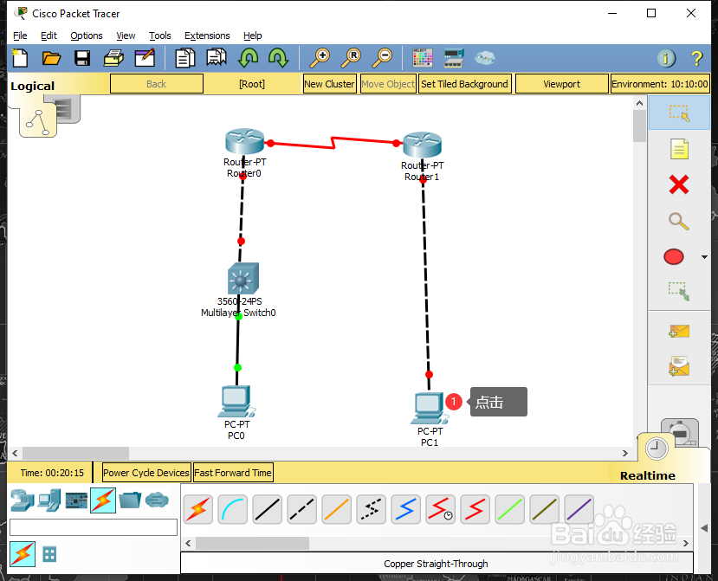
Task: Add a complex PDU envelope
Action: (x=679, y=366)
